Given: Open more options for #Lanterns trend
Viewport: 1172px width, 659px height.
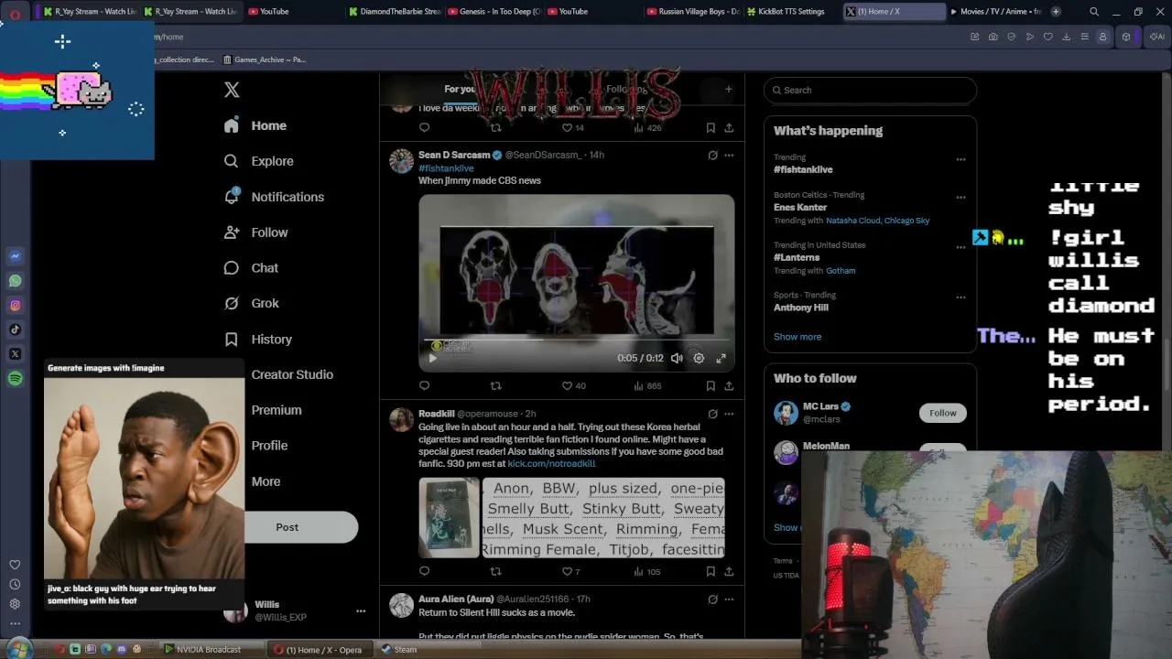Looking at the screenshot, I should pos(960,247).
